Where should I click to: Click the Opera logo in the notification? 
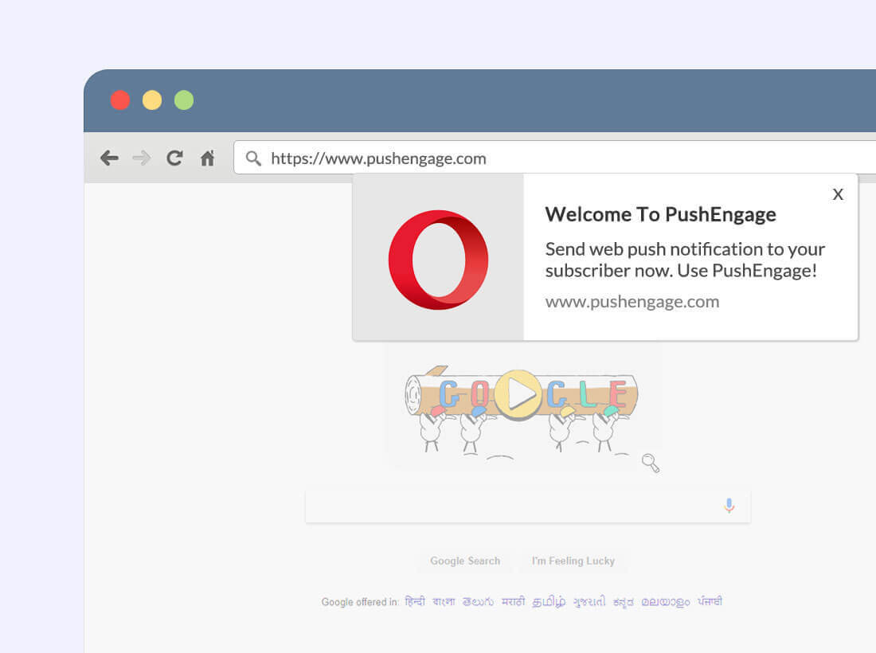point(438,259)
